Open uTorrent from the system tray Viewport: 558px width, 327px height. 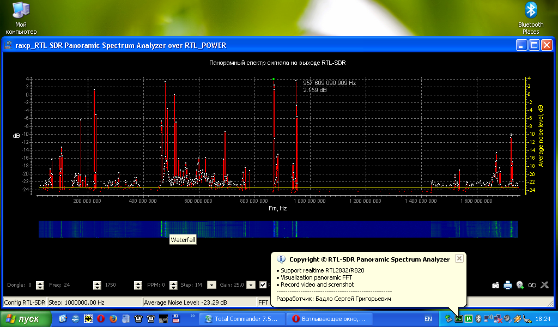(468, 318)
